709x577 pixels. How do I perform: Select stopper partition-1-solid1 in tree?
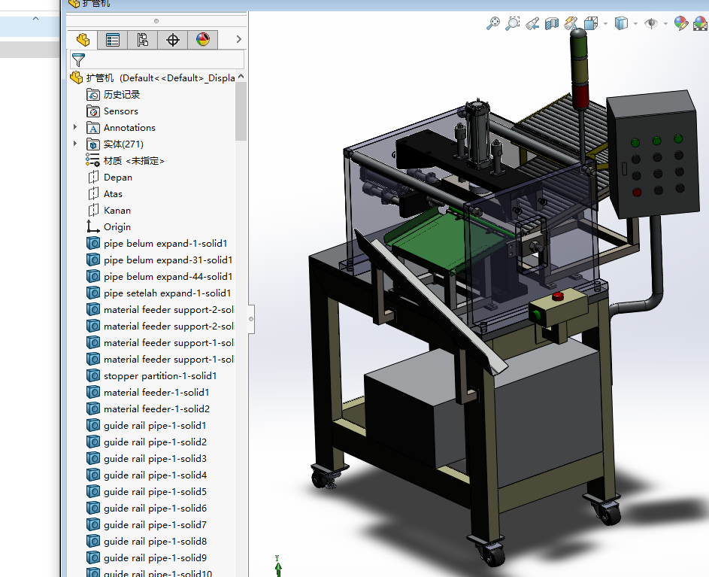(159, 376)
